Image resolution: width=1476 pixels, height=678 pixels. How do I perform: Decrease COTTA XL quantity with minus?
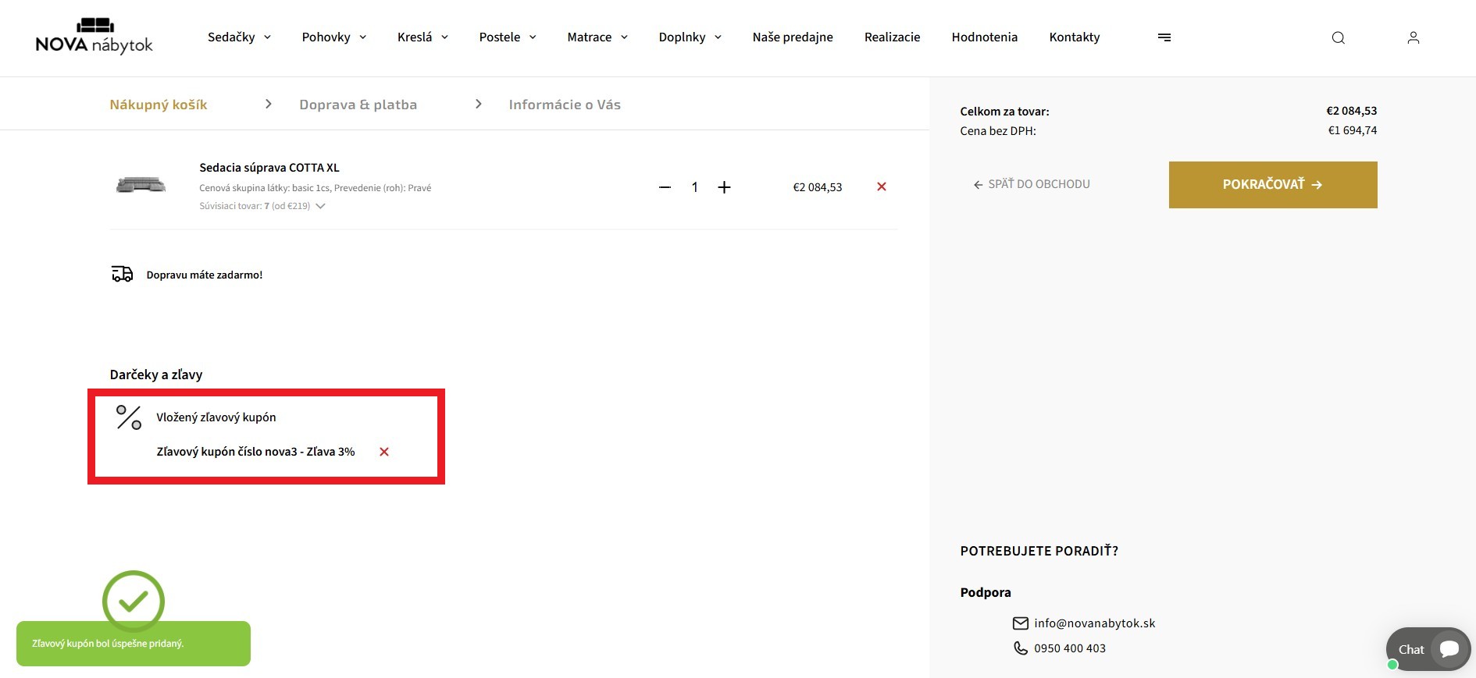coord(665,187)
